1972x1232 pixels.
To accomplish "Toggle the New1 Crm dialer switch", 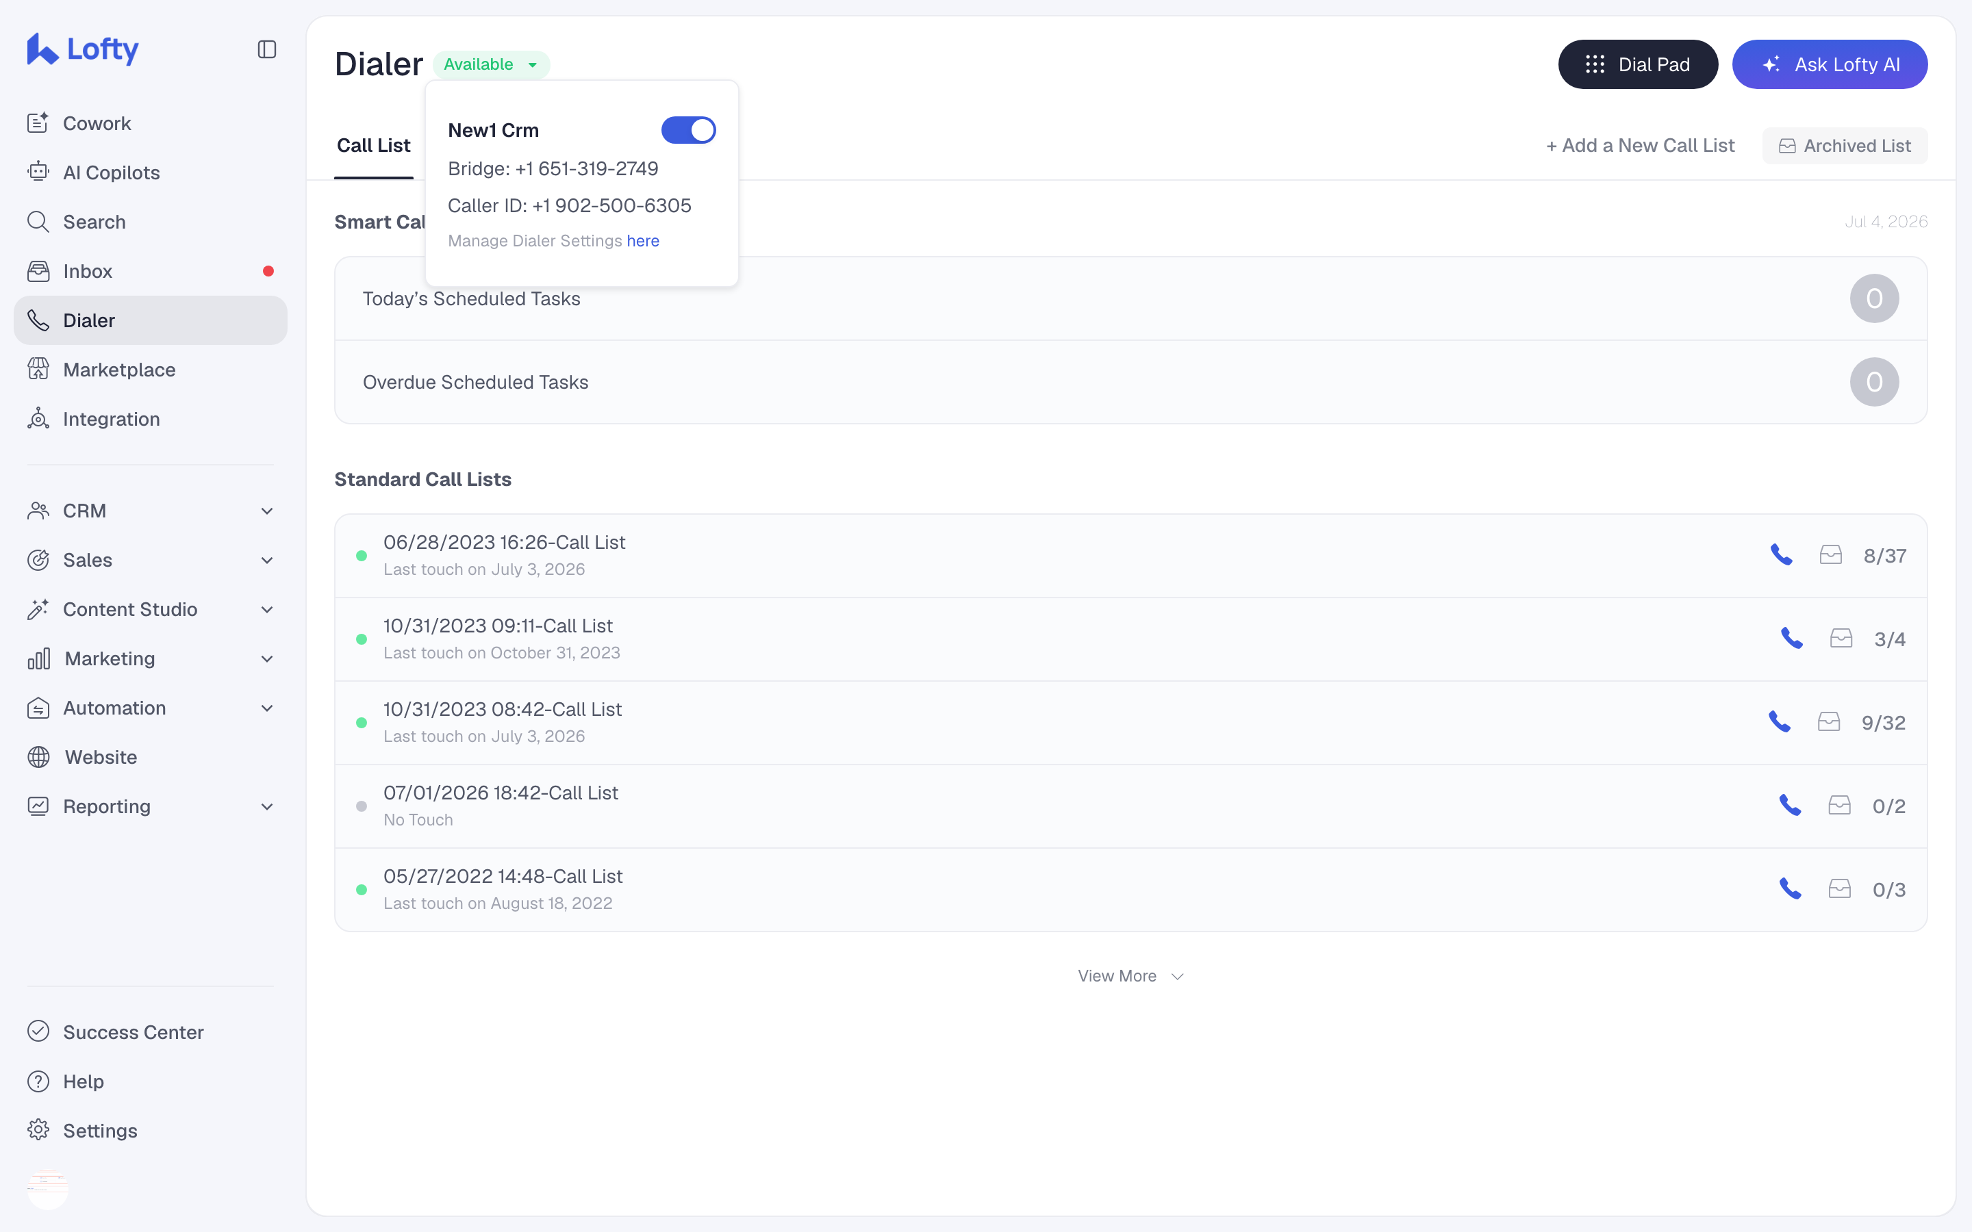I will (x=687, y=130).
